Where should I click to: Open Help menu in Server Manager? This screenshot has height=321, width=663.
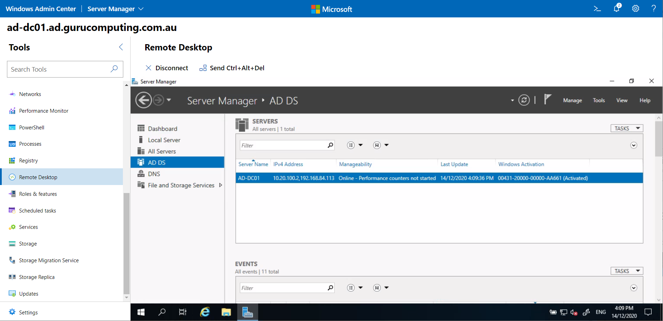click(645, 100)
